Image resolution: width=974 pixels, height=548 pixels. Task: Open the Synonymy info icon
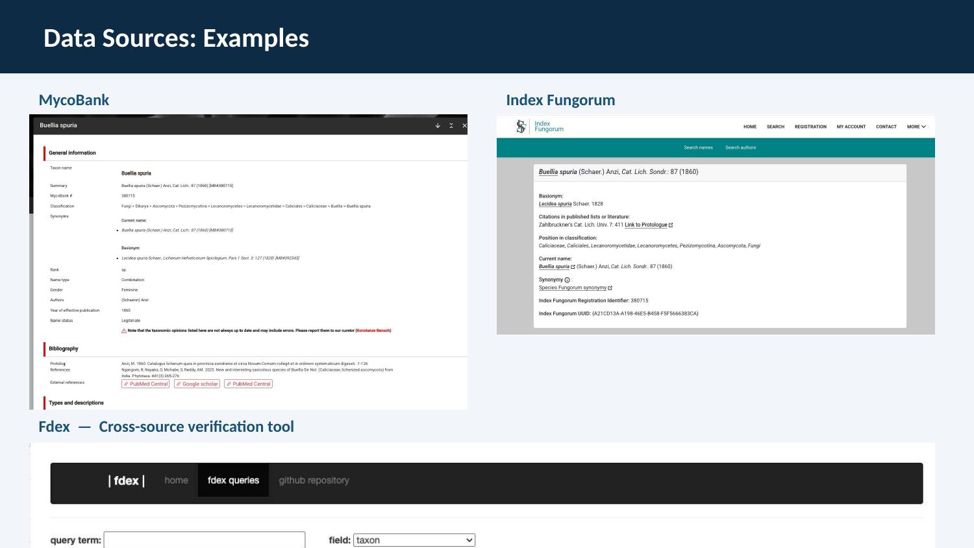pos(567,279)
